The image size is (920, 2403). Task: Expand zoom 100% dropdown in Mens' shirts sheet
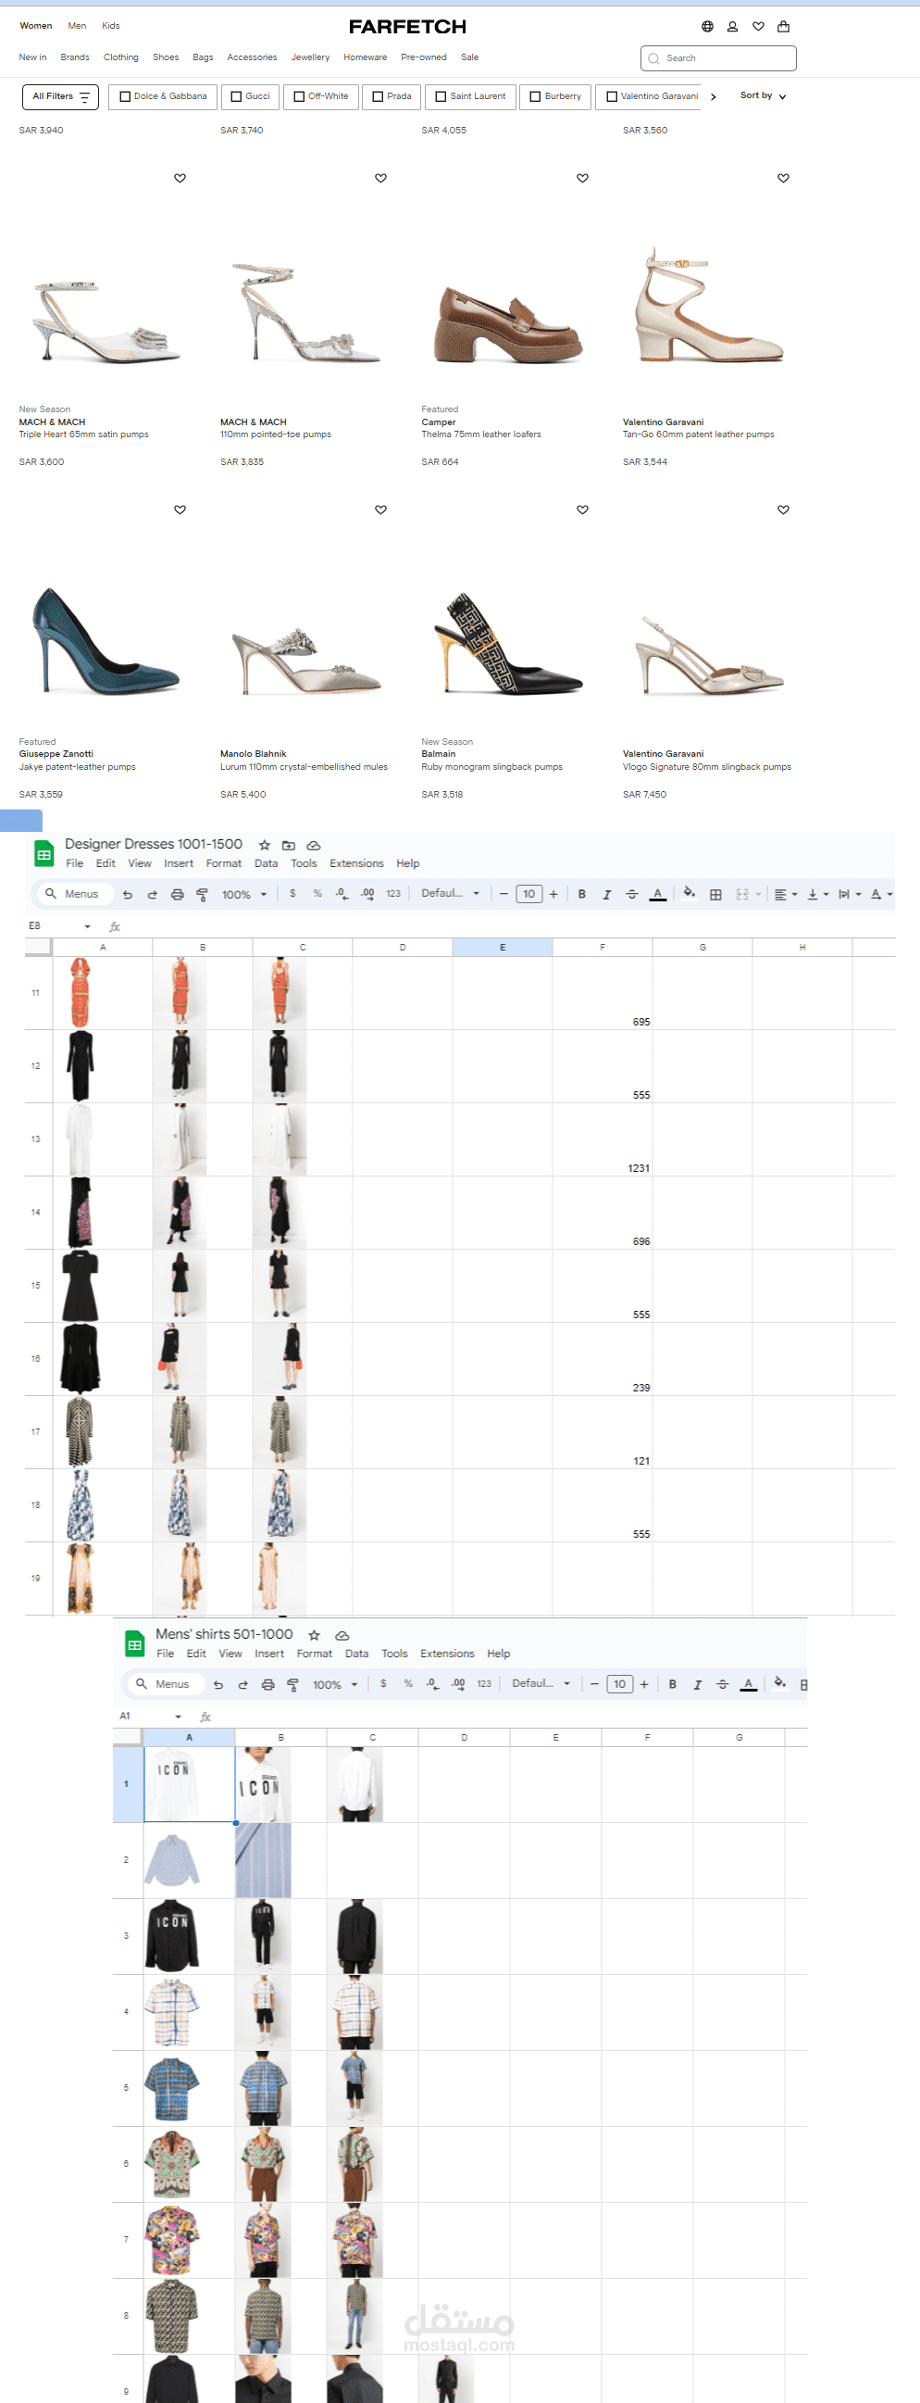[x=335, y=1685]
